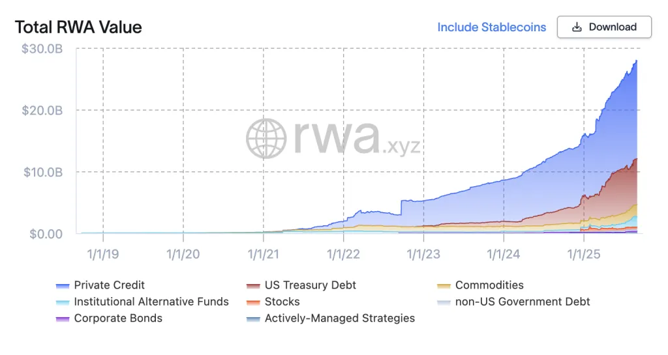668x355 pixels.
Task: Hide the Commodities legend series
Action: pos(489,285)
